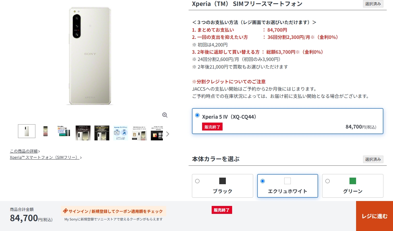This screenshot has width=393, height=231.
Task: View the phone front display thumbnail
Action: coord(45,131)
